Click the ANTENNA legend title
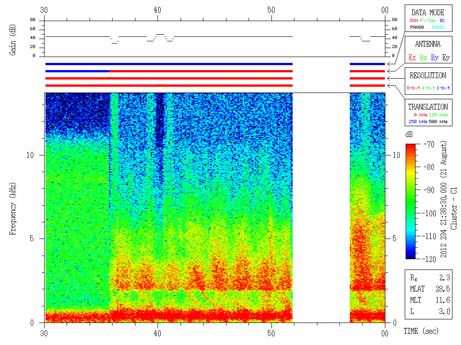The image size is (461, 345). (x=428, y=44)
